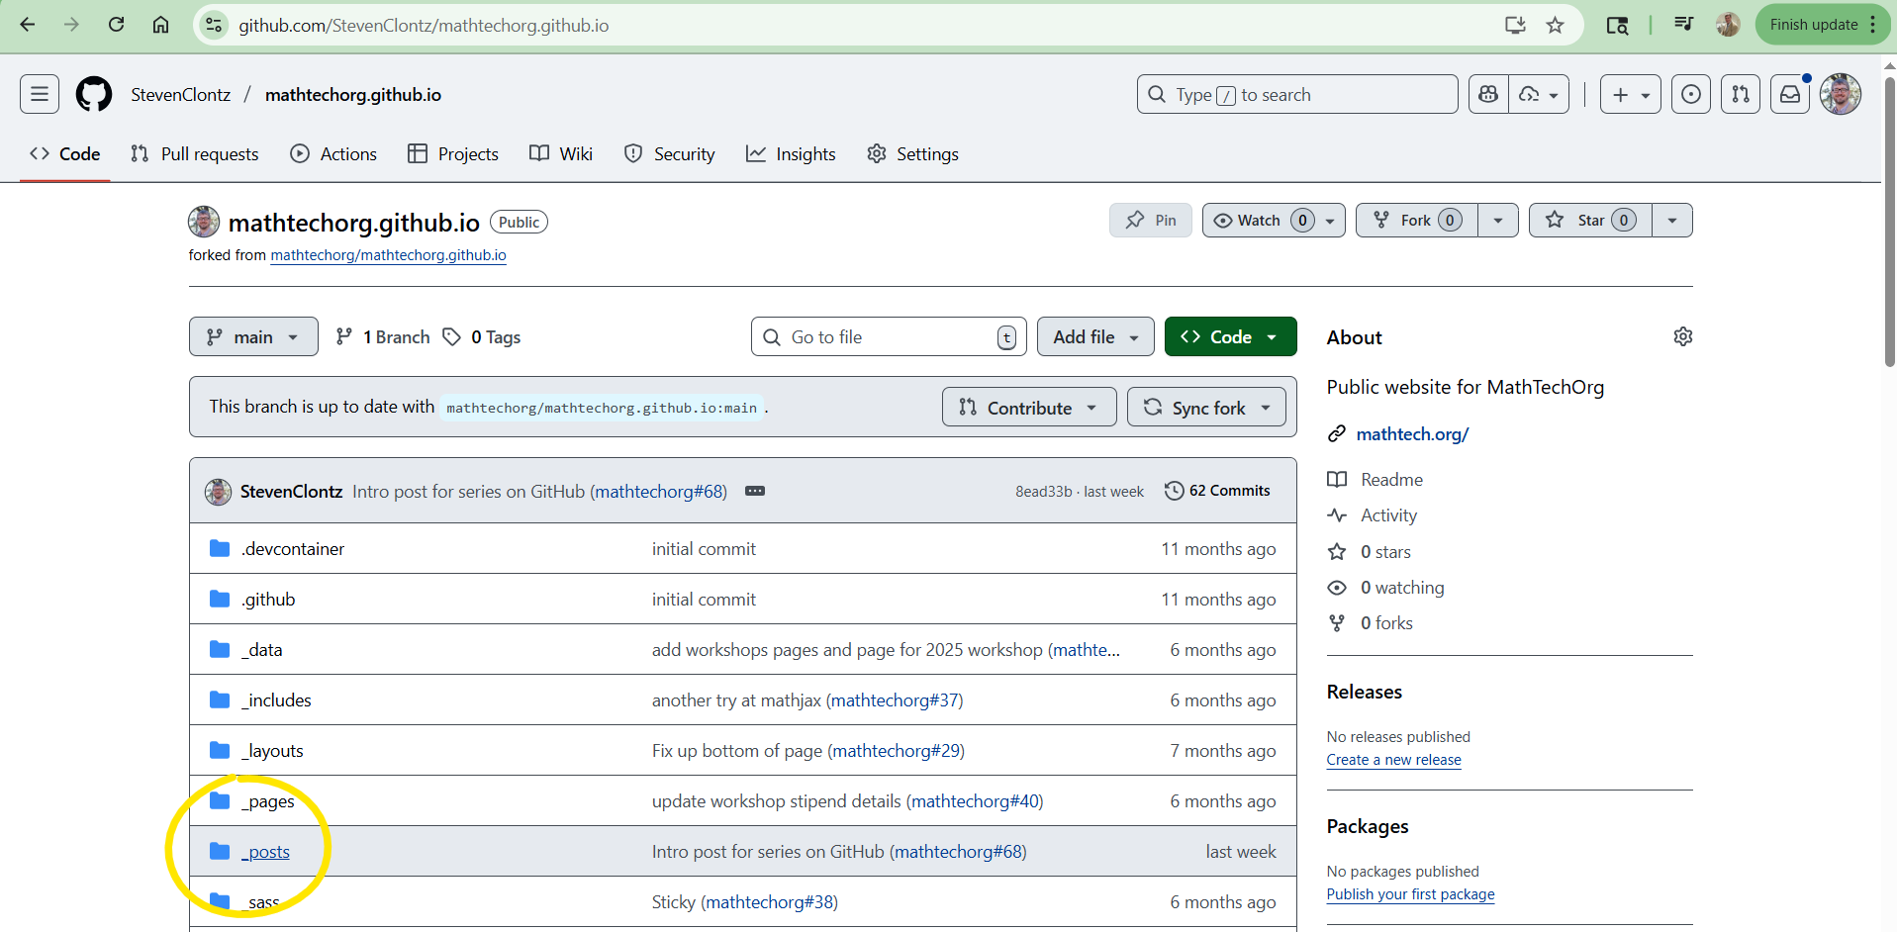Click the About settings gear icon
This screenshot has width=1897, height=932.
tap(1682, 337)
